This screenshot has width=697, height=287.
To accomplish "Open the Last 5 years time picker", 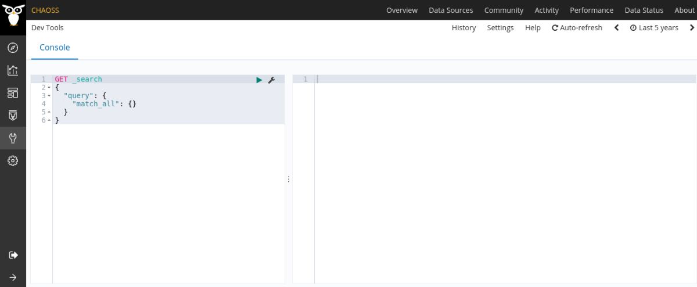I will tap(654, 28).
